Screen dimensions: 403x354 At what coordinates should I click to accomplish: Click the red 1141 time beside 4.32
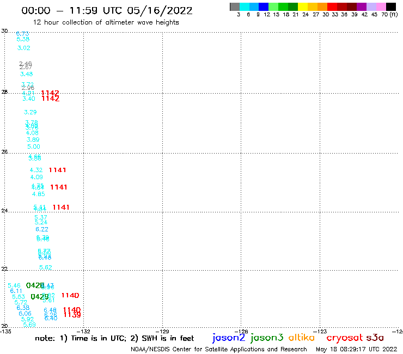pos(57,170)
